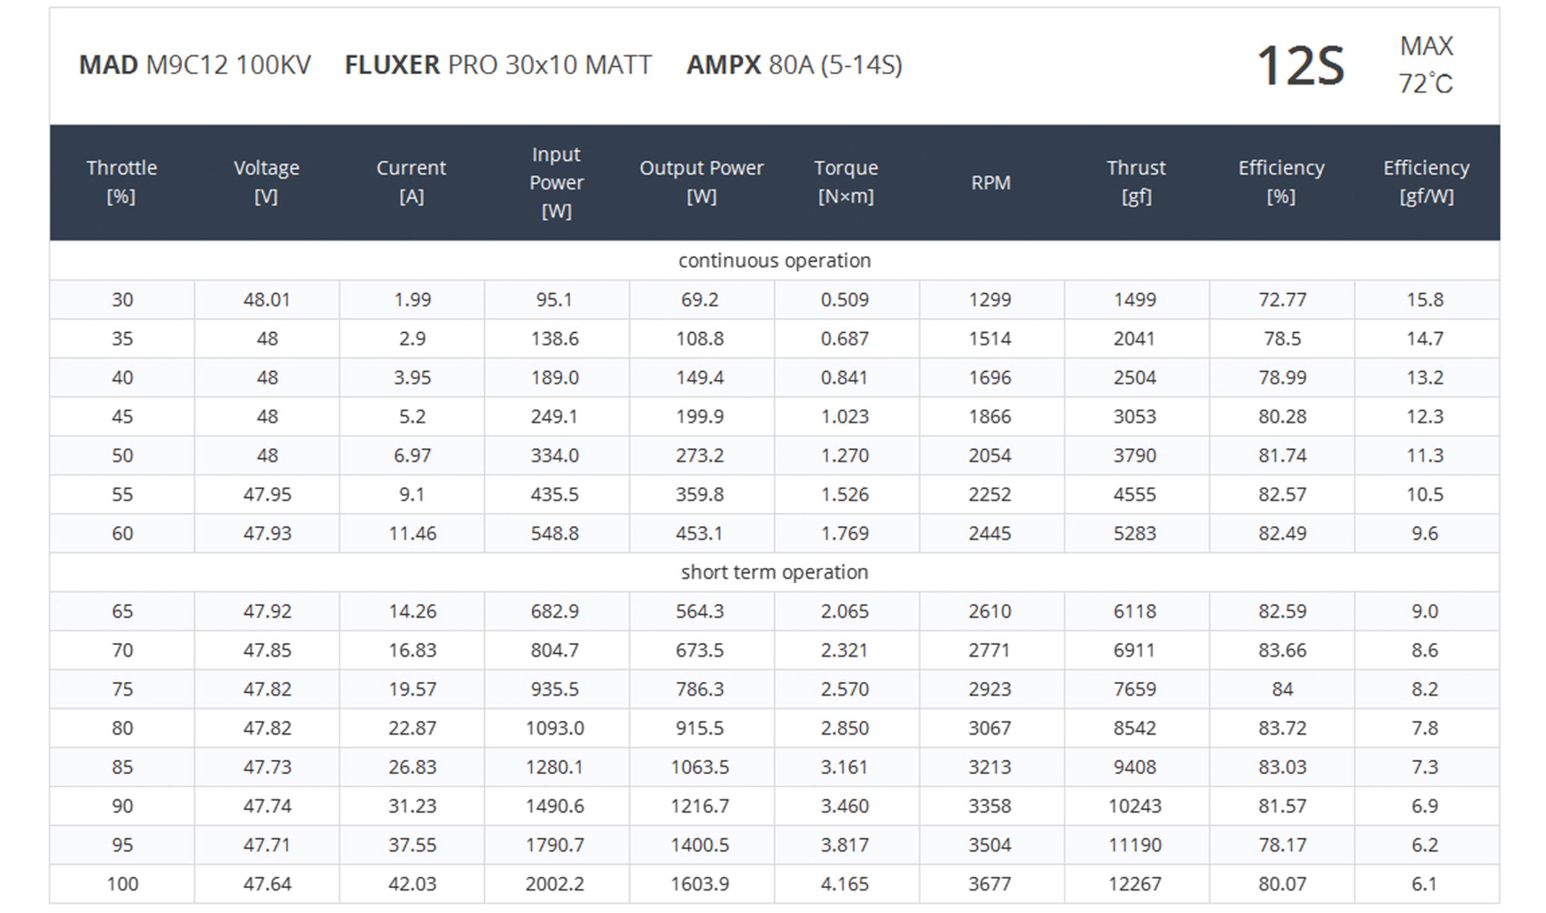Screen dimensions: 1546x913
Task: Click the large 12S battery label
Action: coord(1300,66)
